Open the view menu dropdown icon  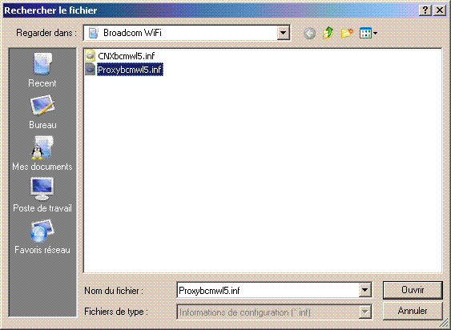pyautogui.click(x=368, y=34)
